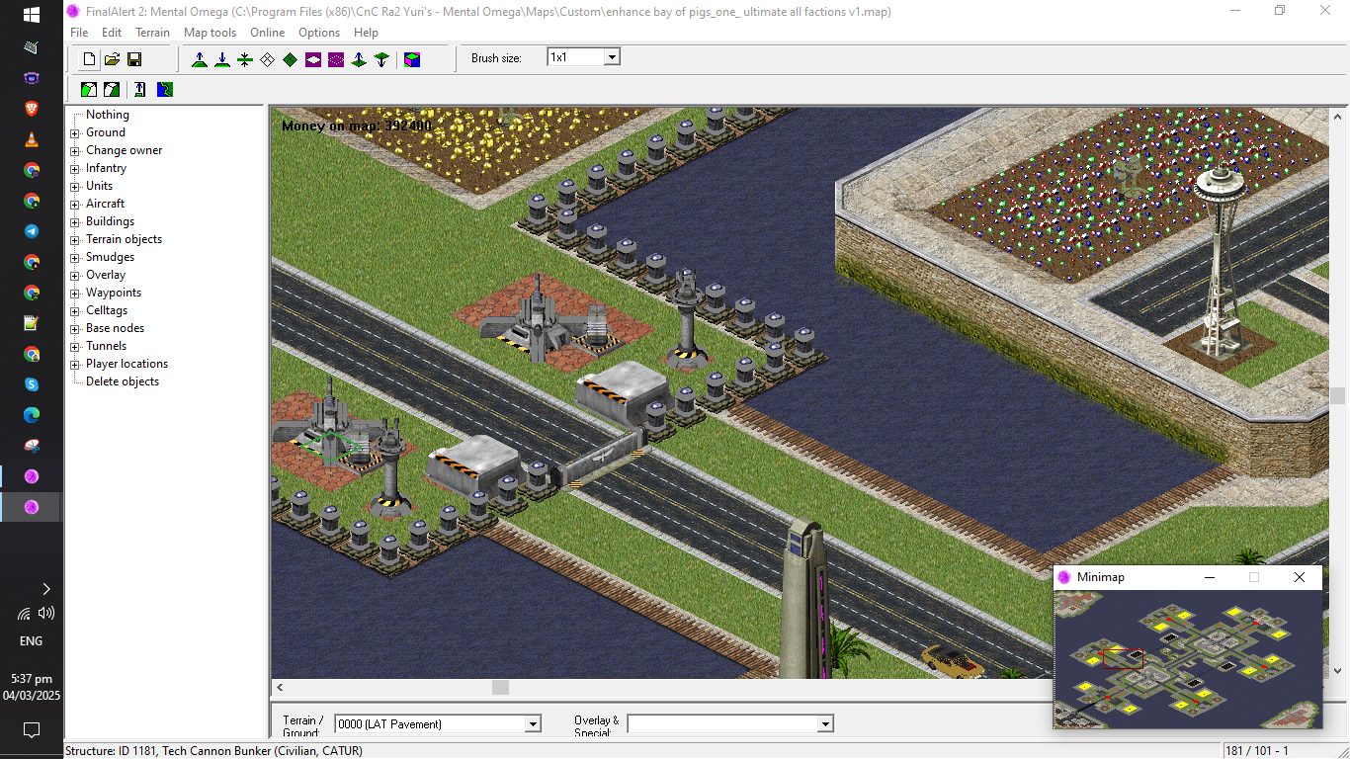Screen dimensions: 1350x759
Task: Click the map preview in the Minimap window
Action: click(1187, 658)
